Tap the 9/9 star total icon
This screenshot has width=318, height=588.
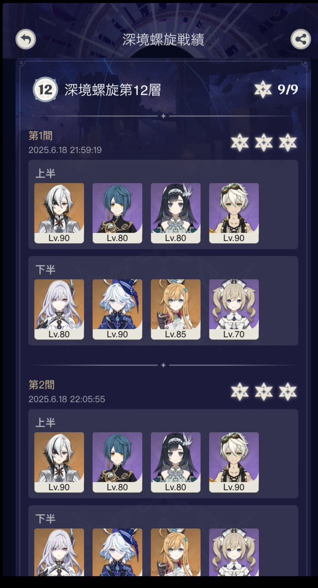coord(263,90)
